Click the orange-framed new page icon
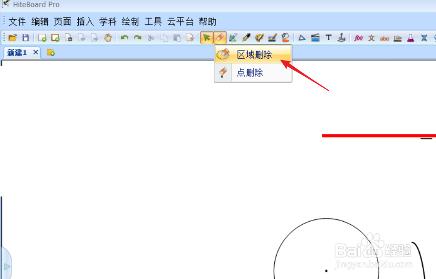The height and width of the screenshot is (279, 436). [55, 38]
